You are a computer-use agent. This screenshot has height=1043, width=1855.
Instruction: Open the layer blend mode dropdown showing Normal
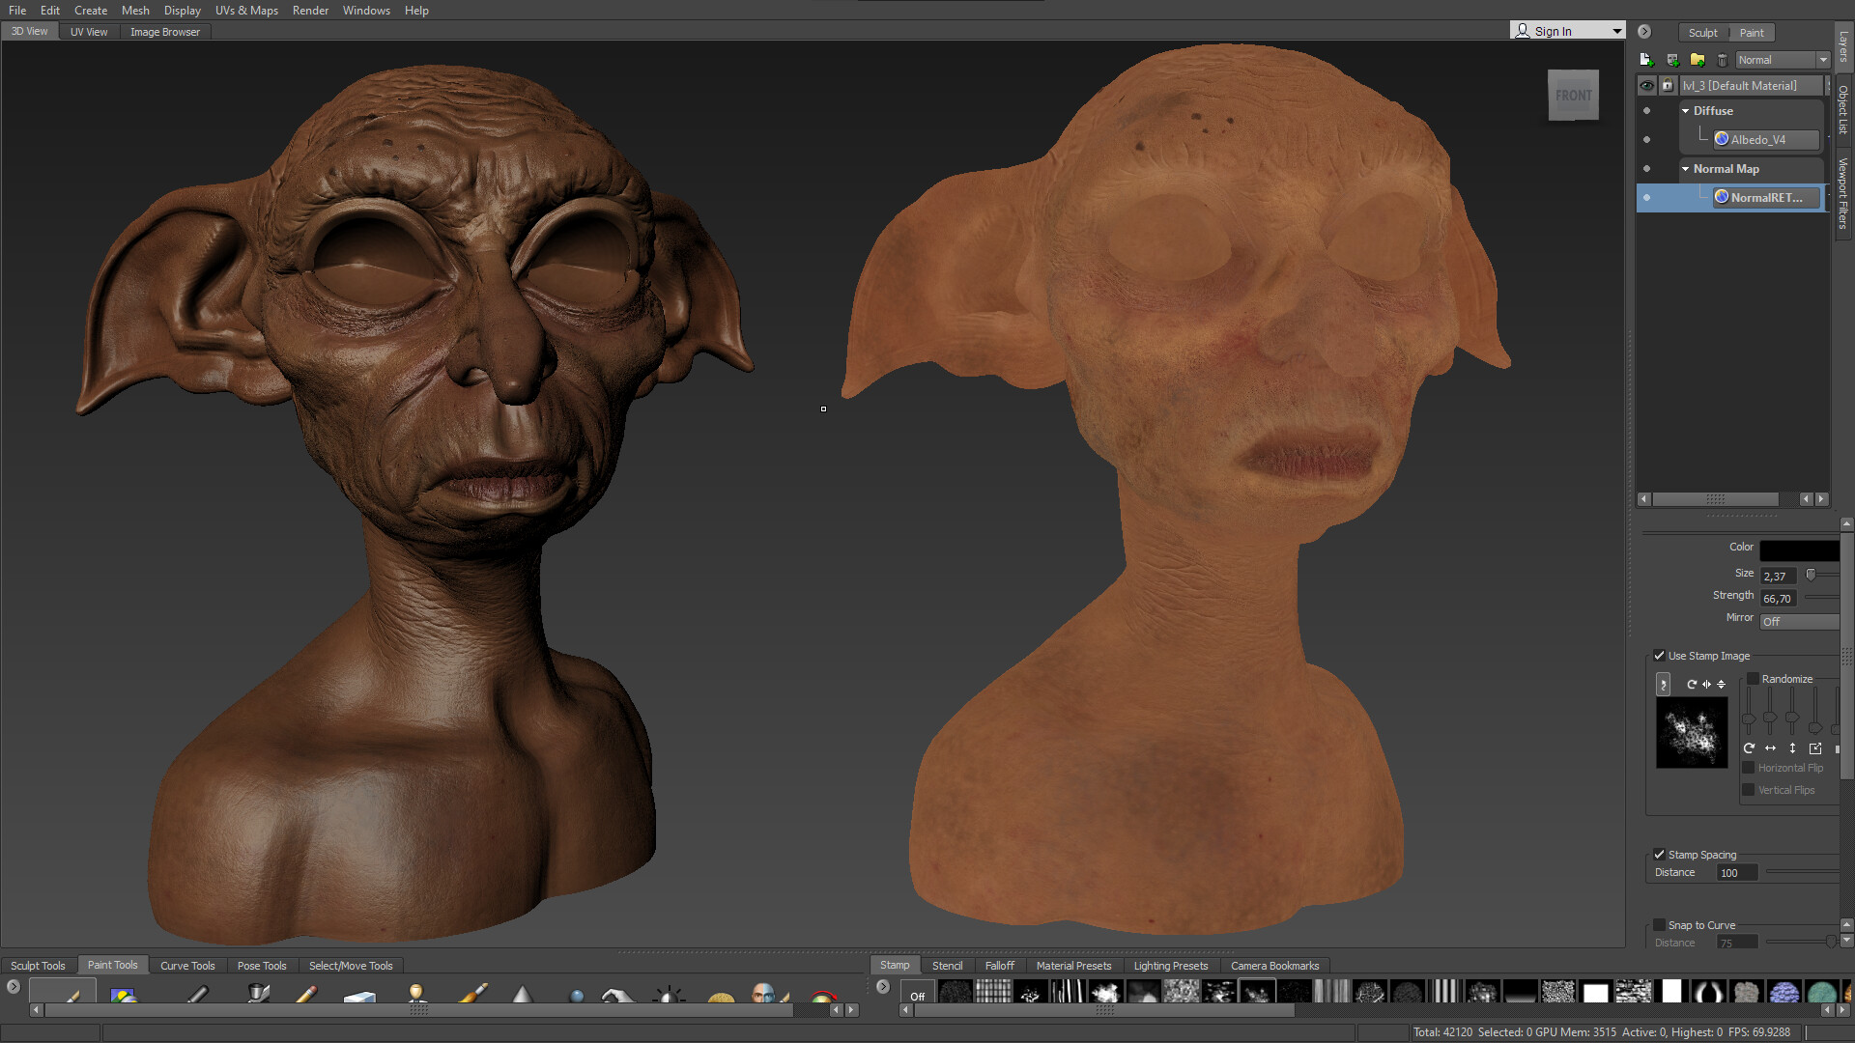pyautogui.click(x=1781, y=60)
